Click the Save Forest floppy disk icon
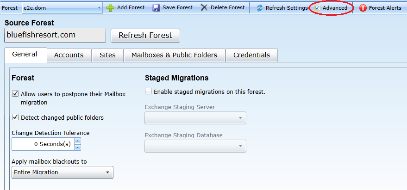Image resolution: width=407 pixels, height=190 pixels. click(x=156, y=8)
